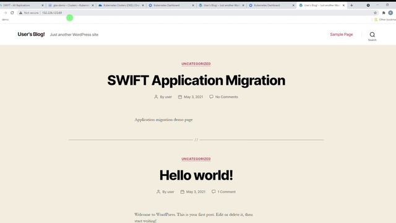Open the blog Search magnifier icon
Image resolution: width=396 pixels, height=223 pixels.
pos(372,35)
